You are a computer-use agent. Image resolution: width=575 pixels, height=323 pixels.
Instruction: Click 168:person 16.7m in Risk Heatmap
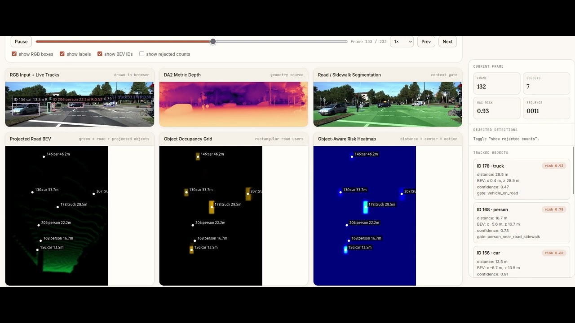366,239
